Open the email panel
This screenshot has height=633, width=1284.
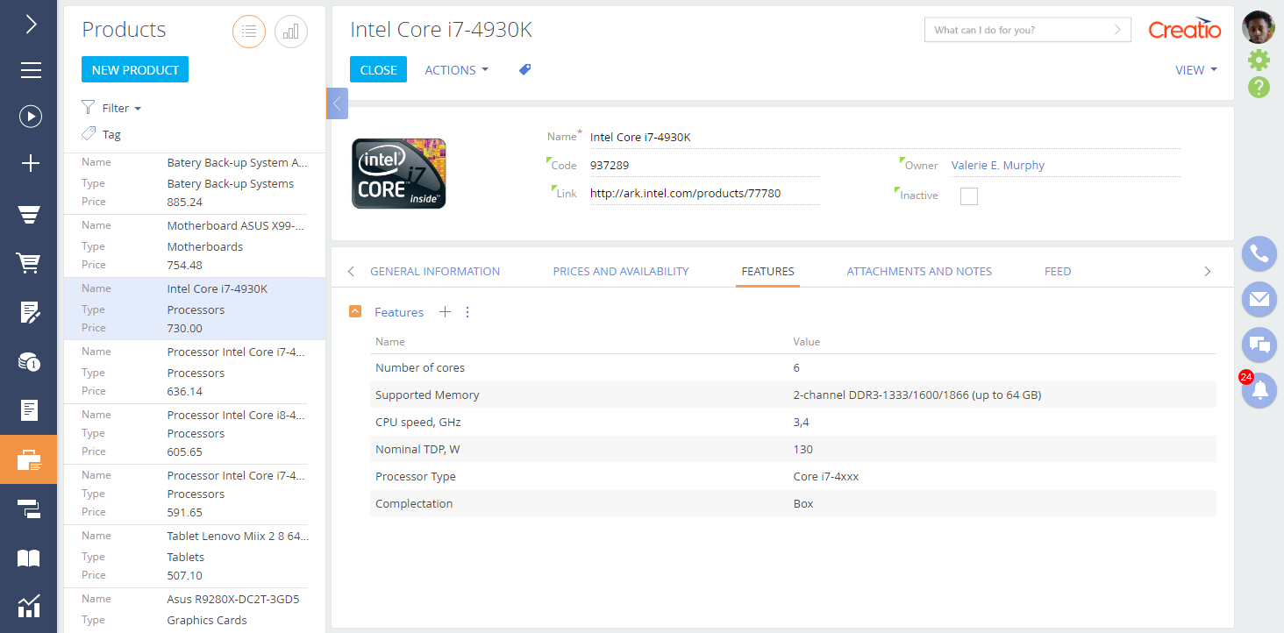(1259, 300)
